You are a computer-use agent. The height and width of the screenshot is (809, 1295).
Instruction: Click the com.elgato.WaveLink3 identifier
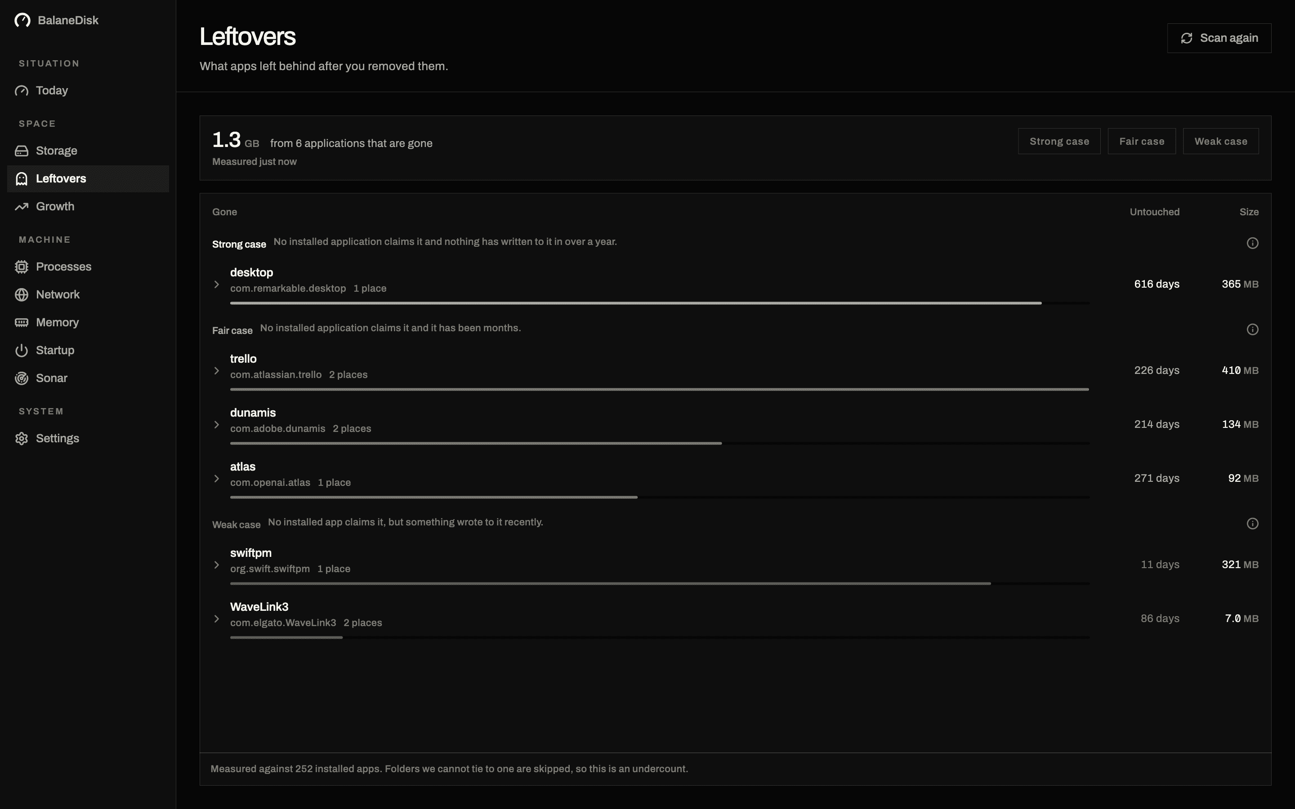pyautogui.click(x=283, y=623)
